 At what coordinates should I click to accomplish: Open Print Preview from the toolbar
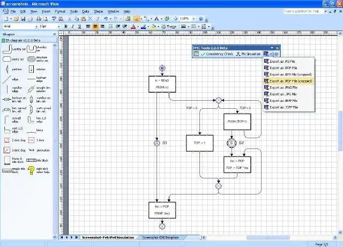click(x=46, y=19)
